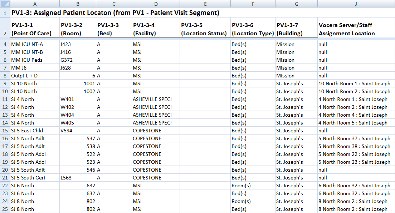
Task: Select the room cell containing G372
Action: click(78, 60)
